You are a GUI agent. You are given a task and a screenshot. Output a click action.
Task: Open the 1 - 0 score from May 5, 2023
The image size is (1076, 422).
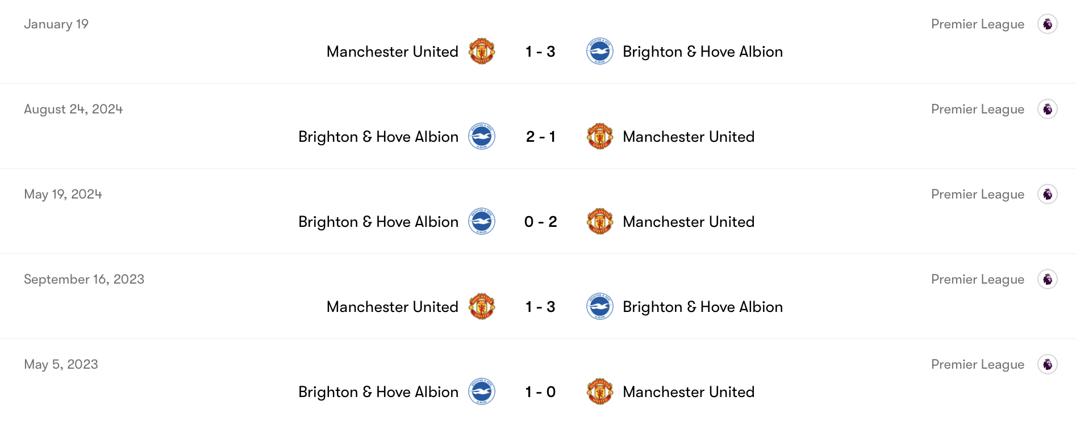[x=540, y=392]
